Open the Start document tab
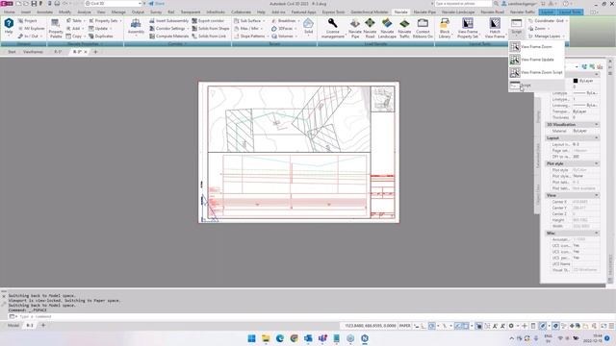The height and width of the screenshot is (346, 616). pyautogui.click(x=12, y=52)
